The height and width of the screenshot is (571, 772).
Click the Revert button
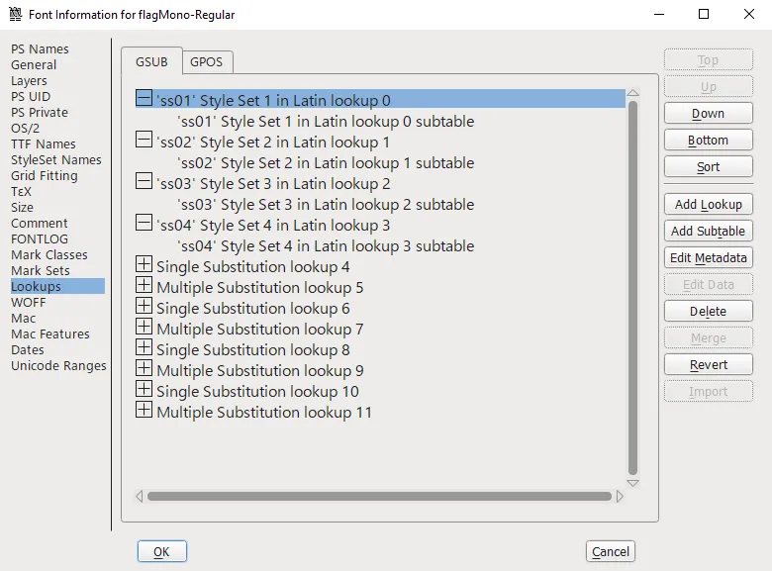tap(708, 365)
